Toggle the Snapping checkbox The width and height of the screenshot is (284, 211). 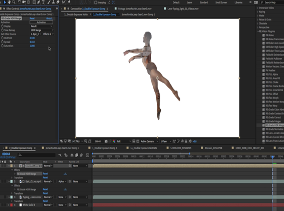click(x=96, y=2)
